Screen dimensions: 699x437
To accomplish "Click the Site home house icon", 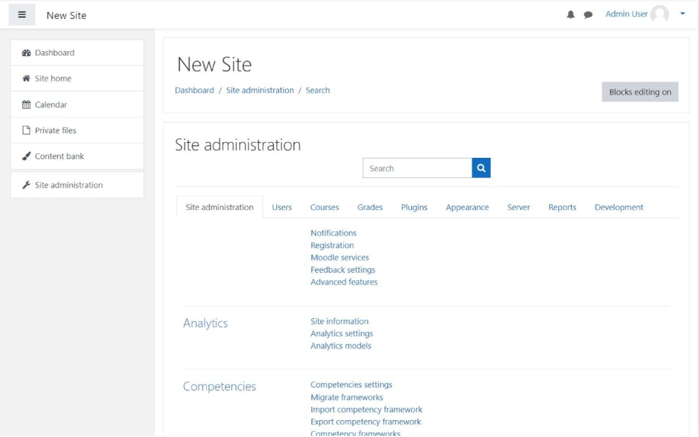I will click(x=27, y=78).
